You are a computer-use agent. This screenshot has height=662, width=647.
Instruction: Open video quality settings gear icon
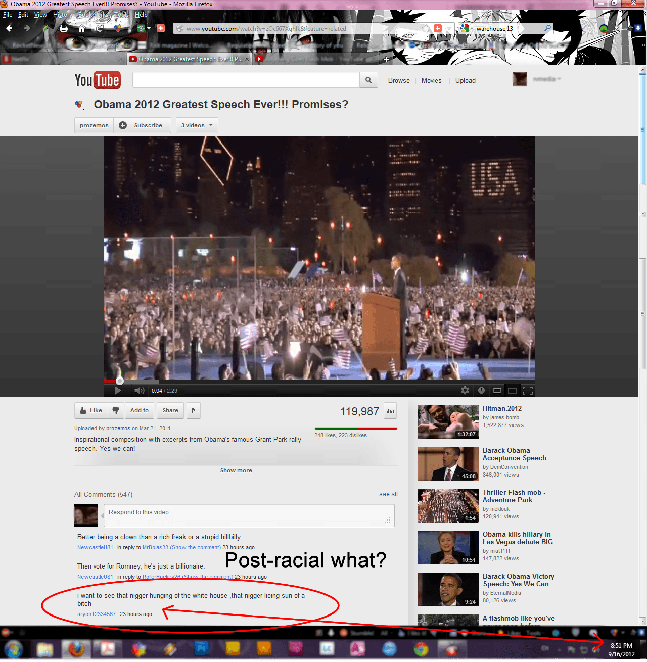coord(465,390)
